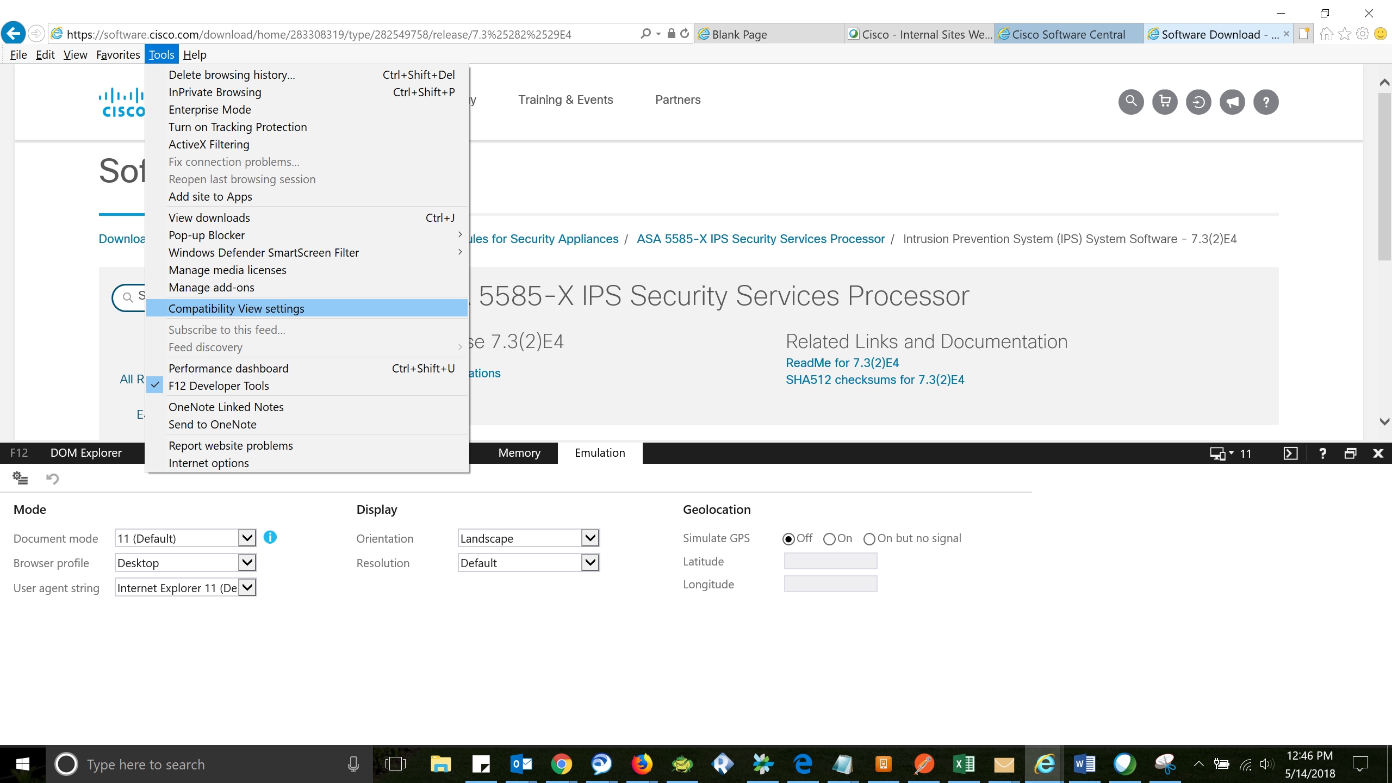This screenshot has width=1392, height=783.
Task: Click the page scrollbar up arrow
Action: [1384, 83]
